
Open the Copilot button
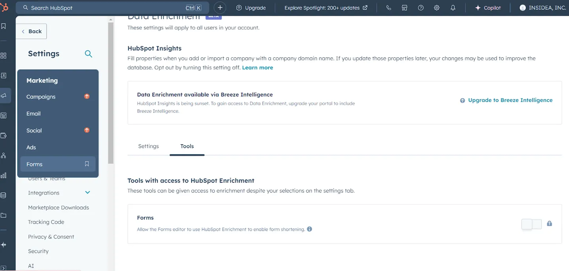tap(488, 8)
